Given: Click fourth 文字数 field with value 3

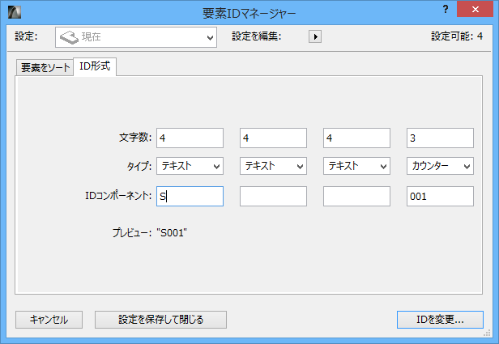Looking at the screenshot, I should (440, 138).
